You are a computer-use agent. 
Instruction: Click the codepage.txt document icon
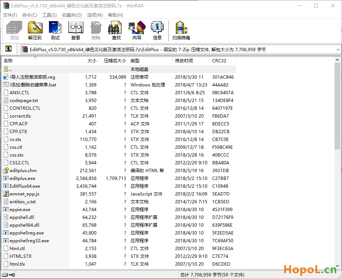(6, 100)
